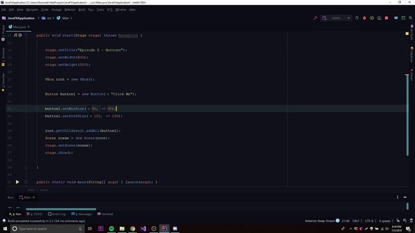Close the Main tab in Run panel
415x233 pixels.
tap(34, 197)
